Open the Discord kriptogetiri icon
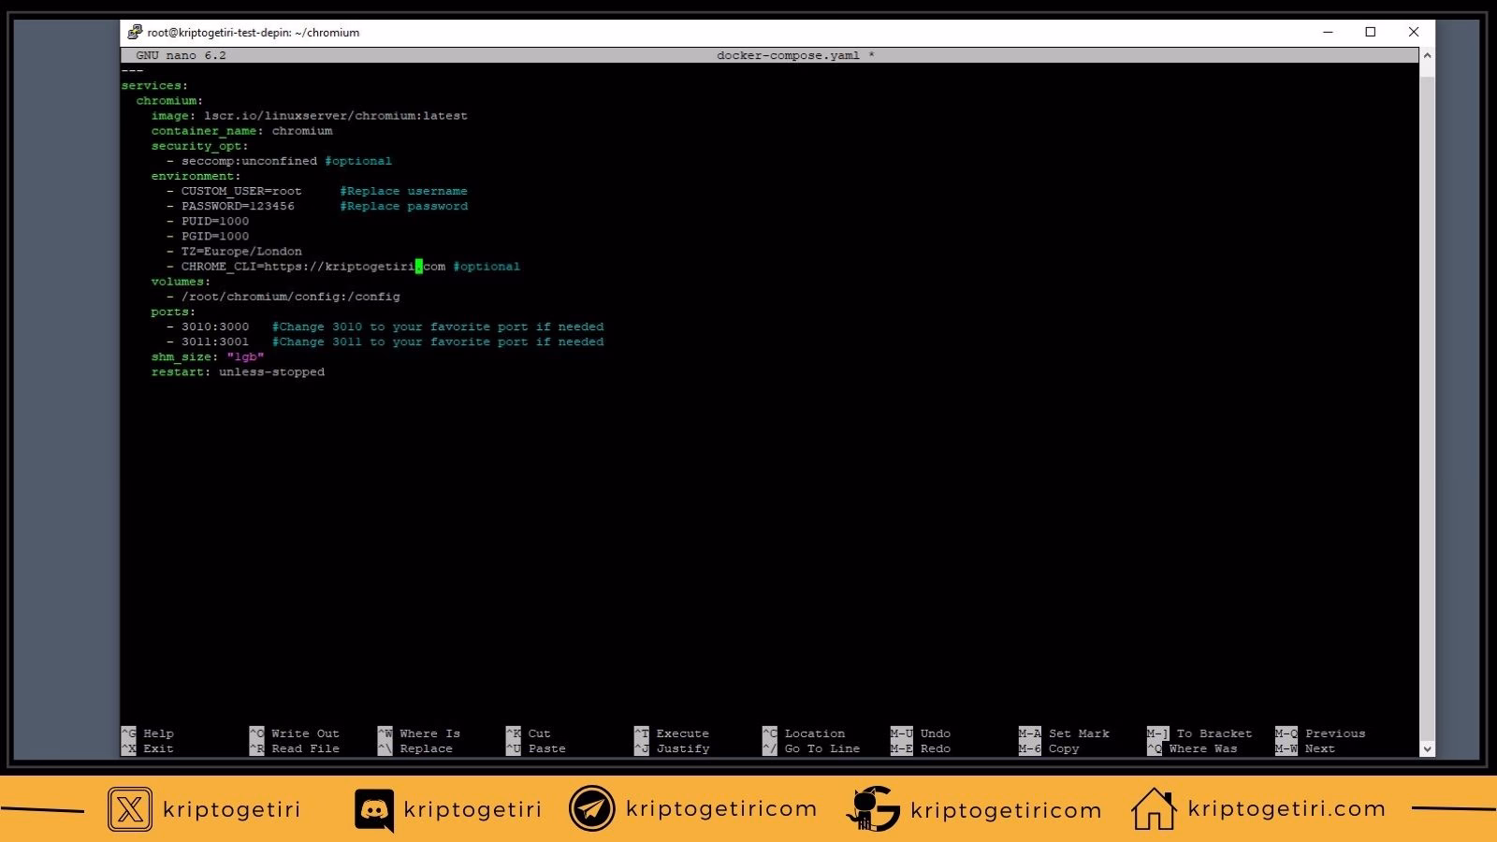The height and width of the screenshot is (842, 1497). [373, 809]
